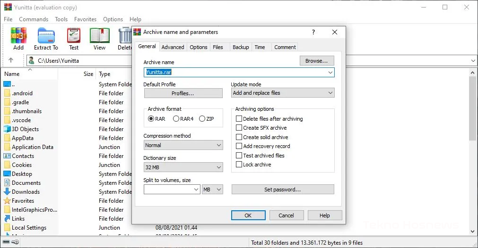The width and height of the screenshot is (478, 248).
Task: Click the 3D Objects folder icon
Action: coord(7,129)
